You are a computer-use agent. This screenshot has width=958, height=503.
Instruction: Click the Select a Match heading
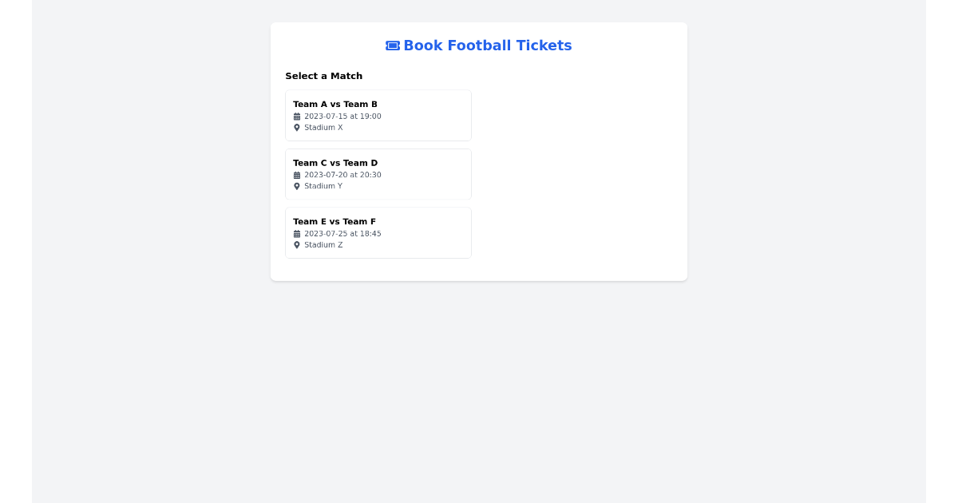point(323,76)
